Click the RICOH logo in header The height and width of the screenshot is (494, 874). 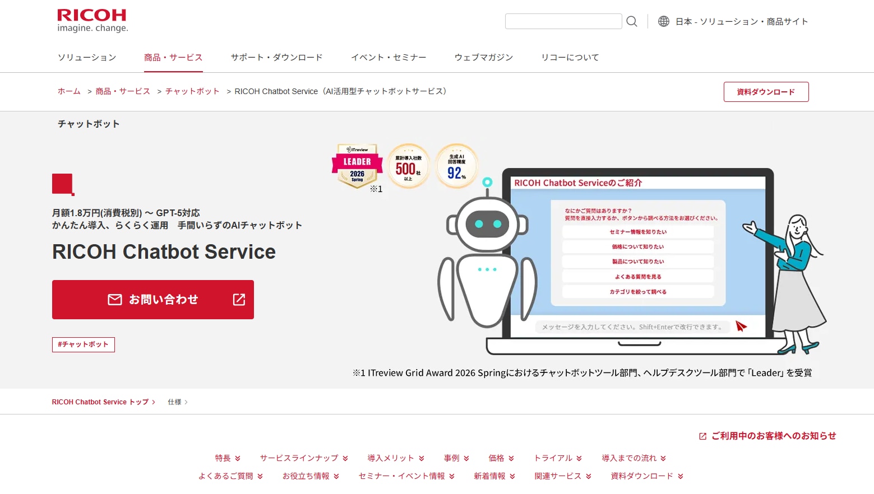(93, 21)
